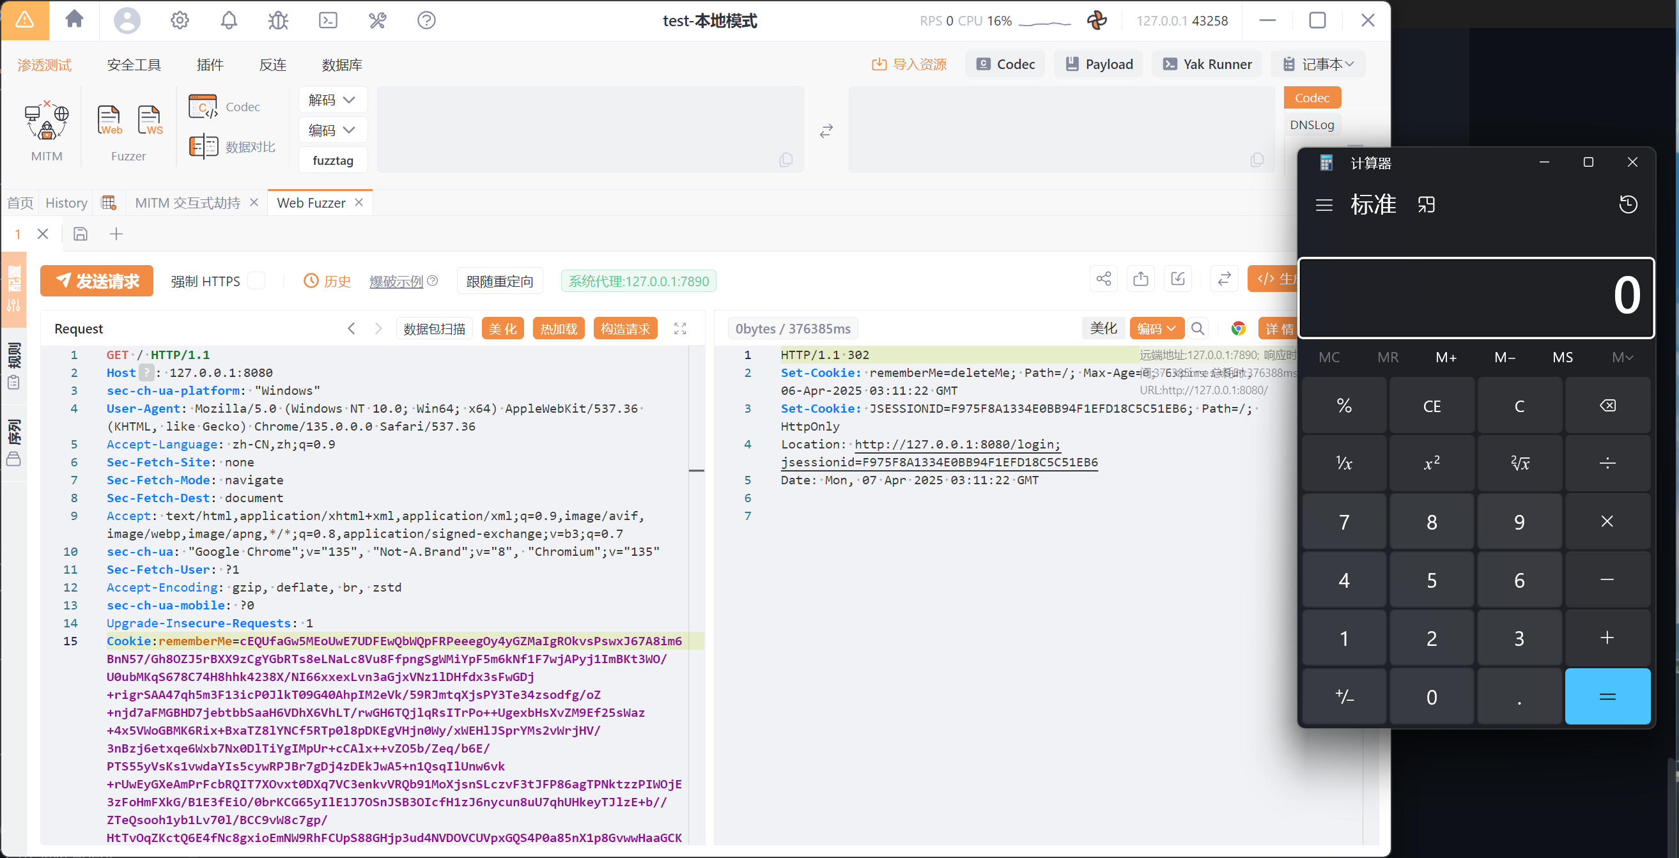Open the help question mark icon
The height and width of the screenshot is (858, 1679).
[x=426, y=20]
